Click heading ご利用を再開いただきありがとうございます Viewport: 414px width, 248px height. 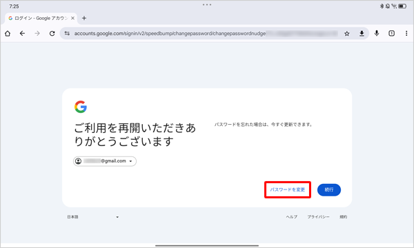135,134
